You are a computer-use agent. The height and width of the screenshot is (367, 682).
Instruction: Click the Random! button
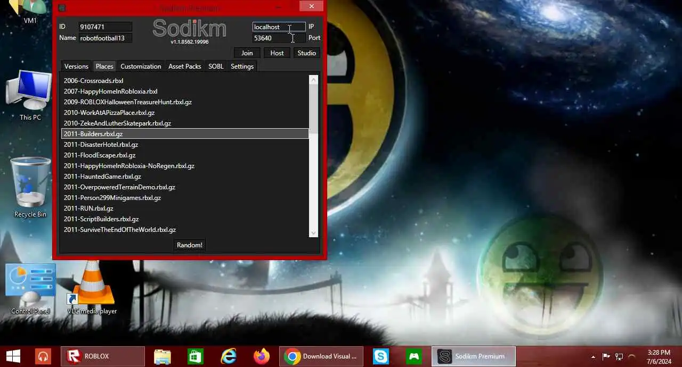(190, 245)
